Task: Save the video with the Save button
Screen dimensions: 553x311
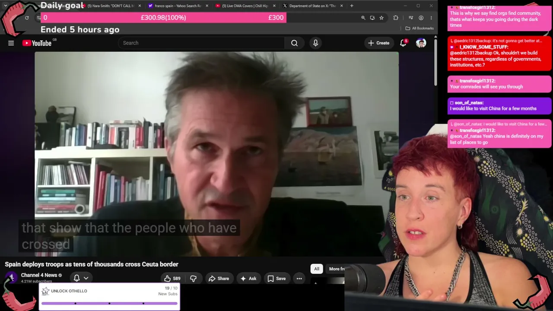Action: click(x=276, y=279)
